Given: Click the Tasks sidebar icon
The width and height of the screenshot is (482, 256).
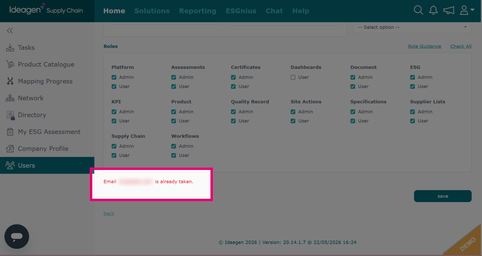Looking at the screenshot, I should 10,48.
